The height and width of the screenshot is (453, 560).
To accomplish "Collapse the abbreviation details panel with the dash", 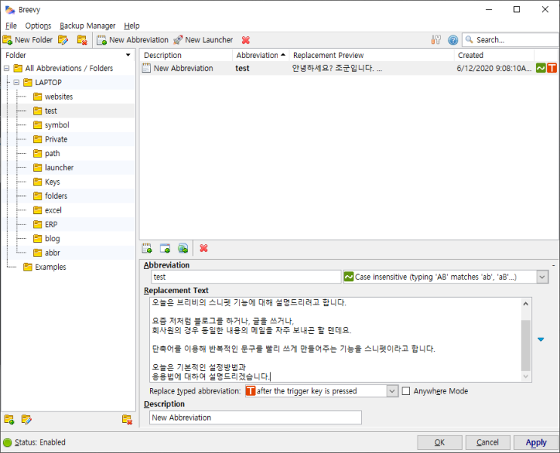I will pos(553,265).
